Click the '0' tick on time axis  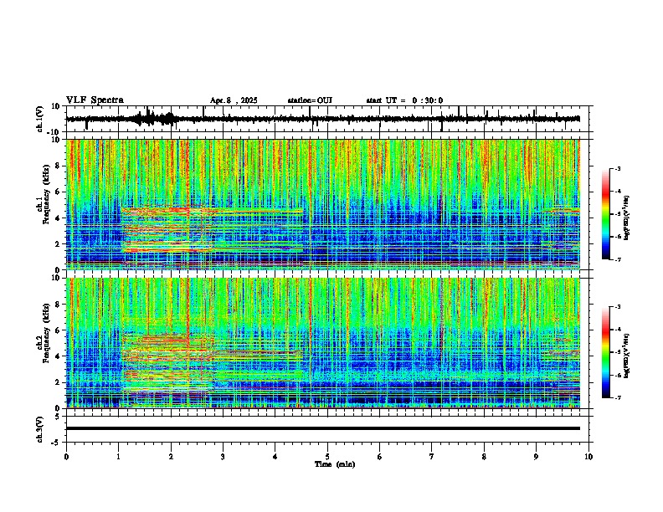pos(66,457)
